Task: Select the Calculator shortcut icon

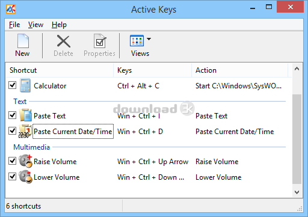Action: click(x=25, y=85)
